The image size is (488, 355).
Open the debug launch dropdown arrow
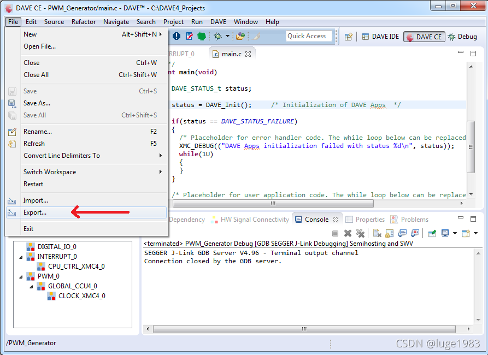coord(227,36)
